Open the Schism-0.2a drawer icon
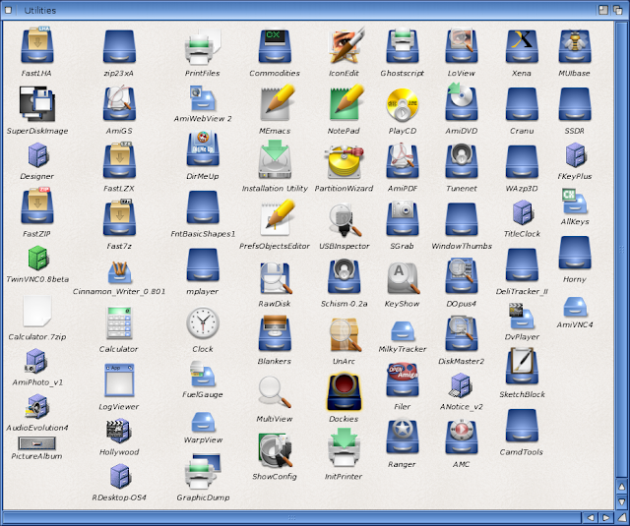Viewport: 630px width, 526px height. click(345, 276)
